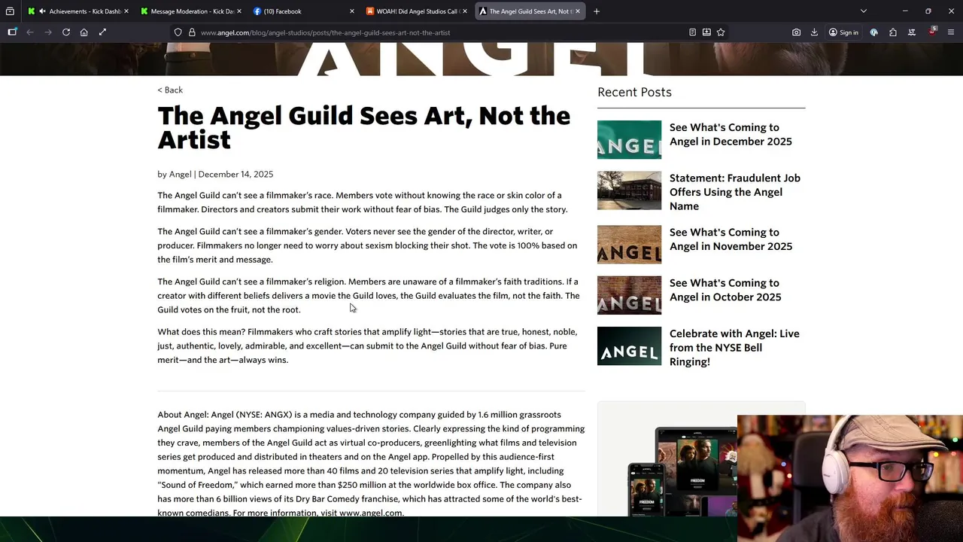Screen dimensions: 963x542
Task: Switch to Achievements - Kick Dashboard tab
Action: [x=77, y=11]
